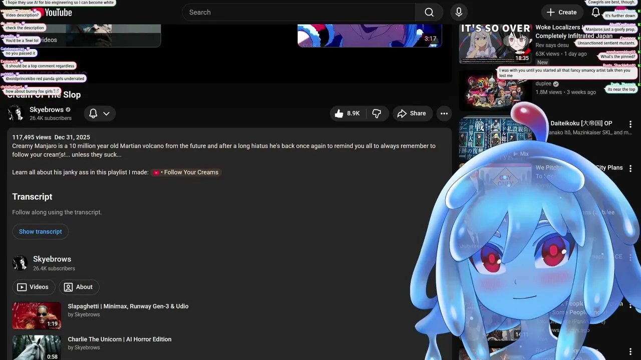The image size is (641, 360).
Task: Click the YouTube logo
Action: (52, 12)
